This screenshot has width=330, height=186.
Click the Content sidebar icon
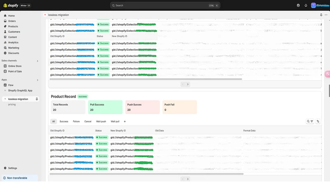5,37
